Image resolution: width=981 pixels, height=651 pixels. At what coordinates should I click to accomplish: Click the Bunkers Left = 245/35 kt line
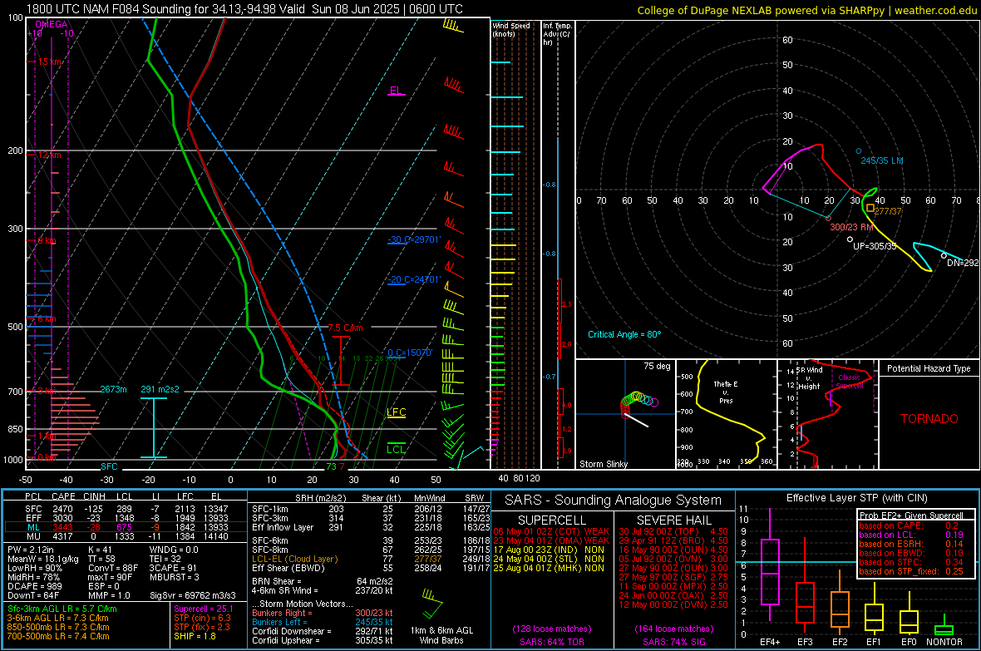click(x=322, y=622)
